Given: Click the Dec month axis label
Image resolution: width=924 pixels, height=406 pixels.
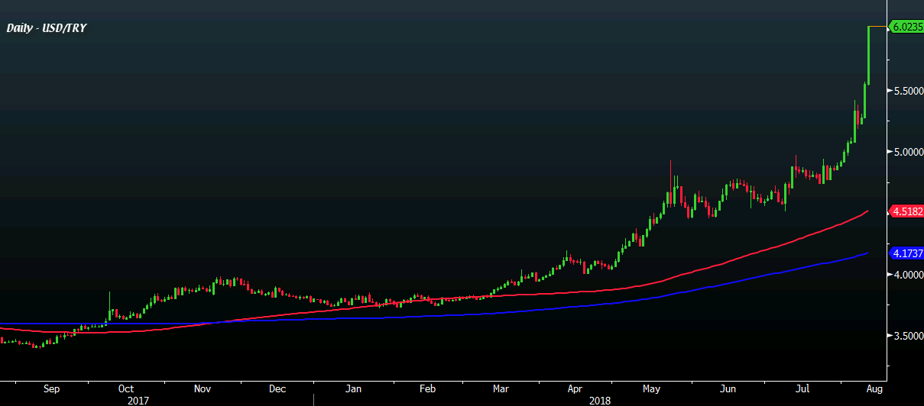Looking at the screenshot, I should [x=277, y=389].
